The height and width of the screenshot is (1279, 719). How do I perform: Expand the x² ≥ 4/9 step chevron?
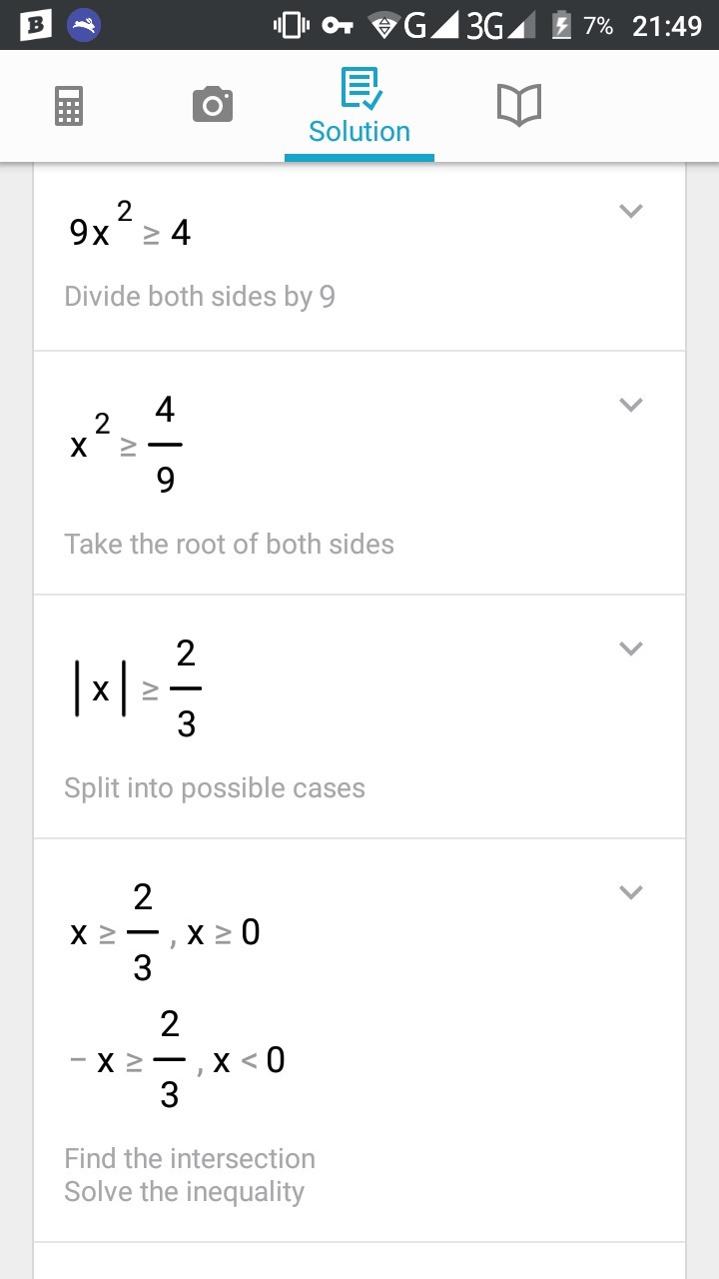(x=630, y=405)
